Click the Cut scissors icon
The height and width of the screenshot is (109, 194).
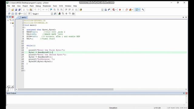click(24, 10)
